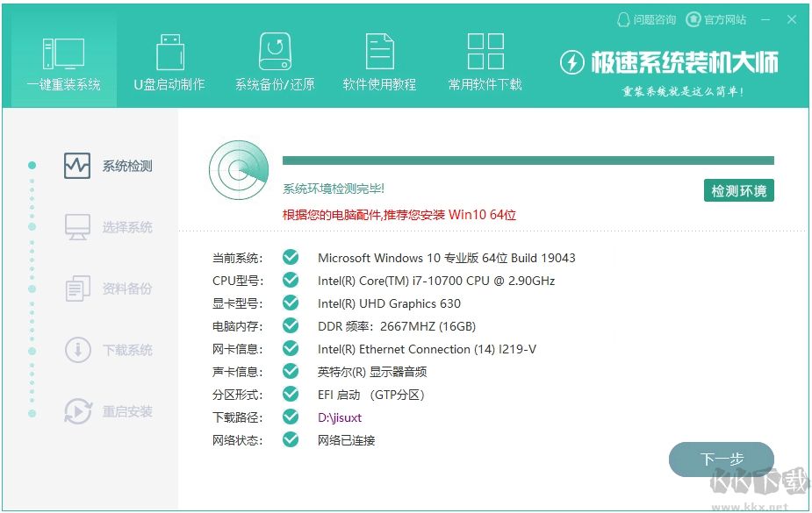
Task: Click the 资料备份 step label
Action: pos(127,289)
